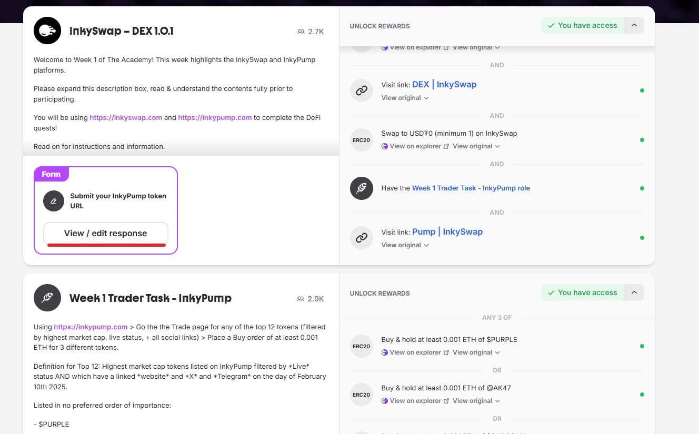The image size is (699, 434).
Task: Click the View / edit response button
Action: click(x=106, y=233)
